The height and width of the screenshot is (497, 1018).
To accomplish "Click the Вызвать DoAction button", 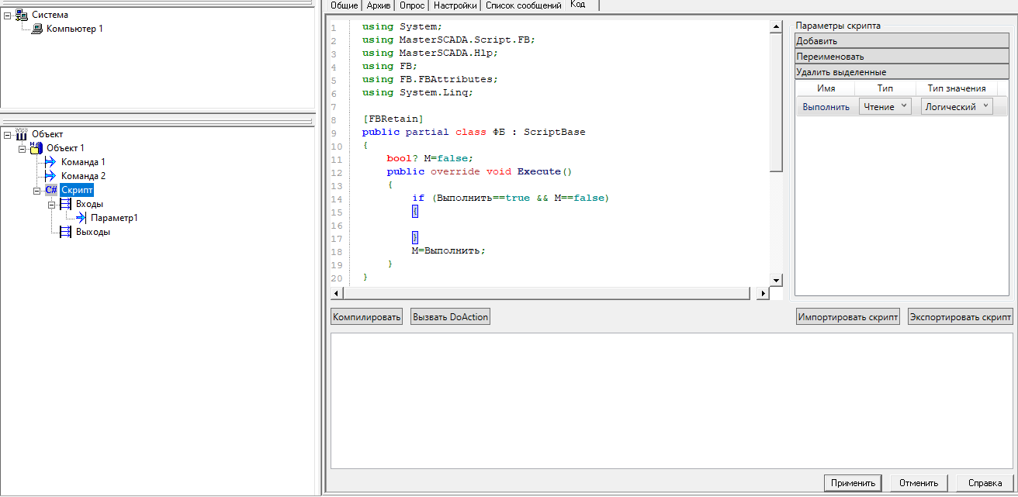I will pos(451,317).
